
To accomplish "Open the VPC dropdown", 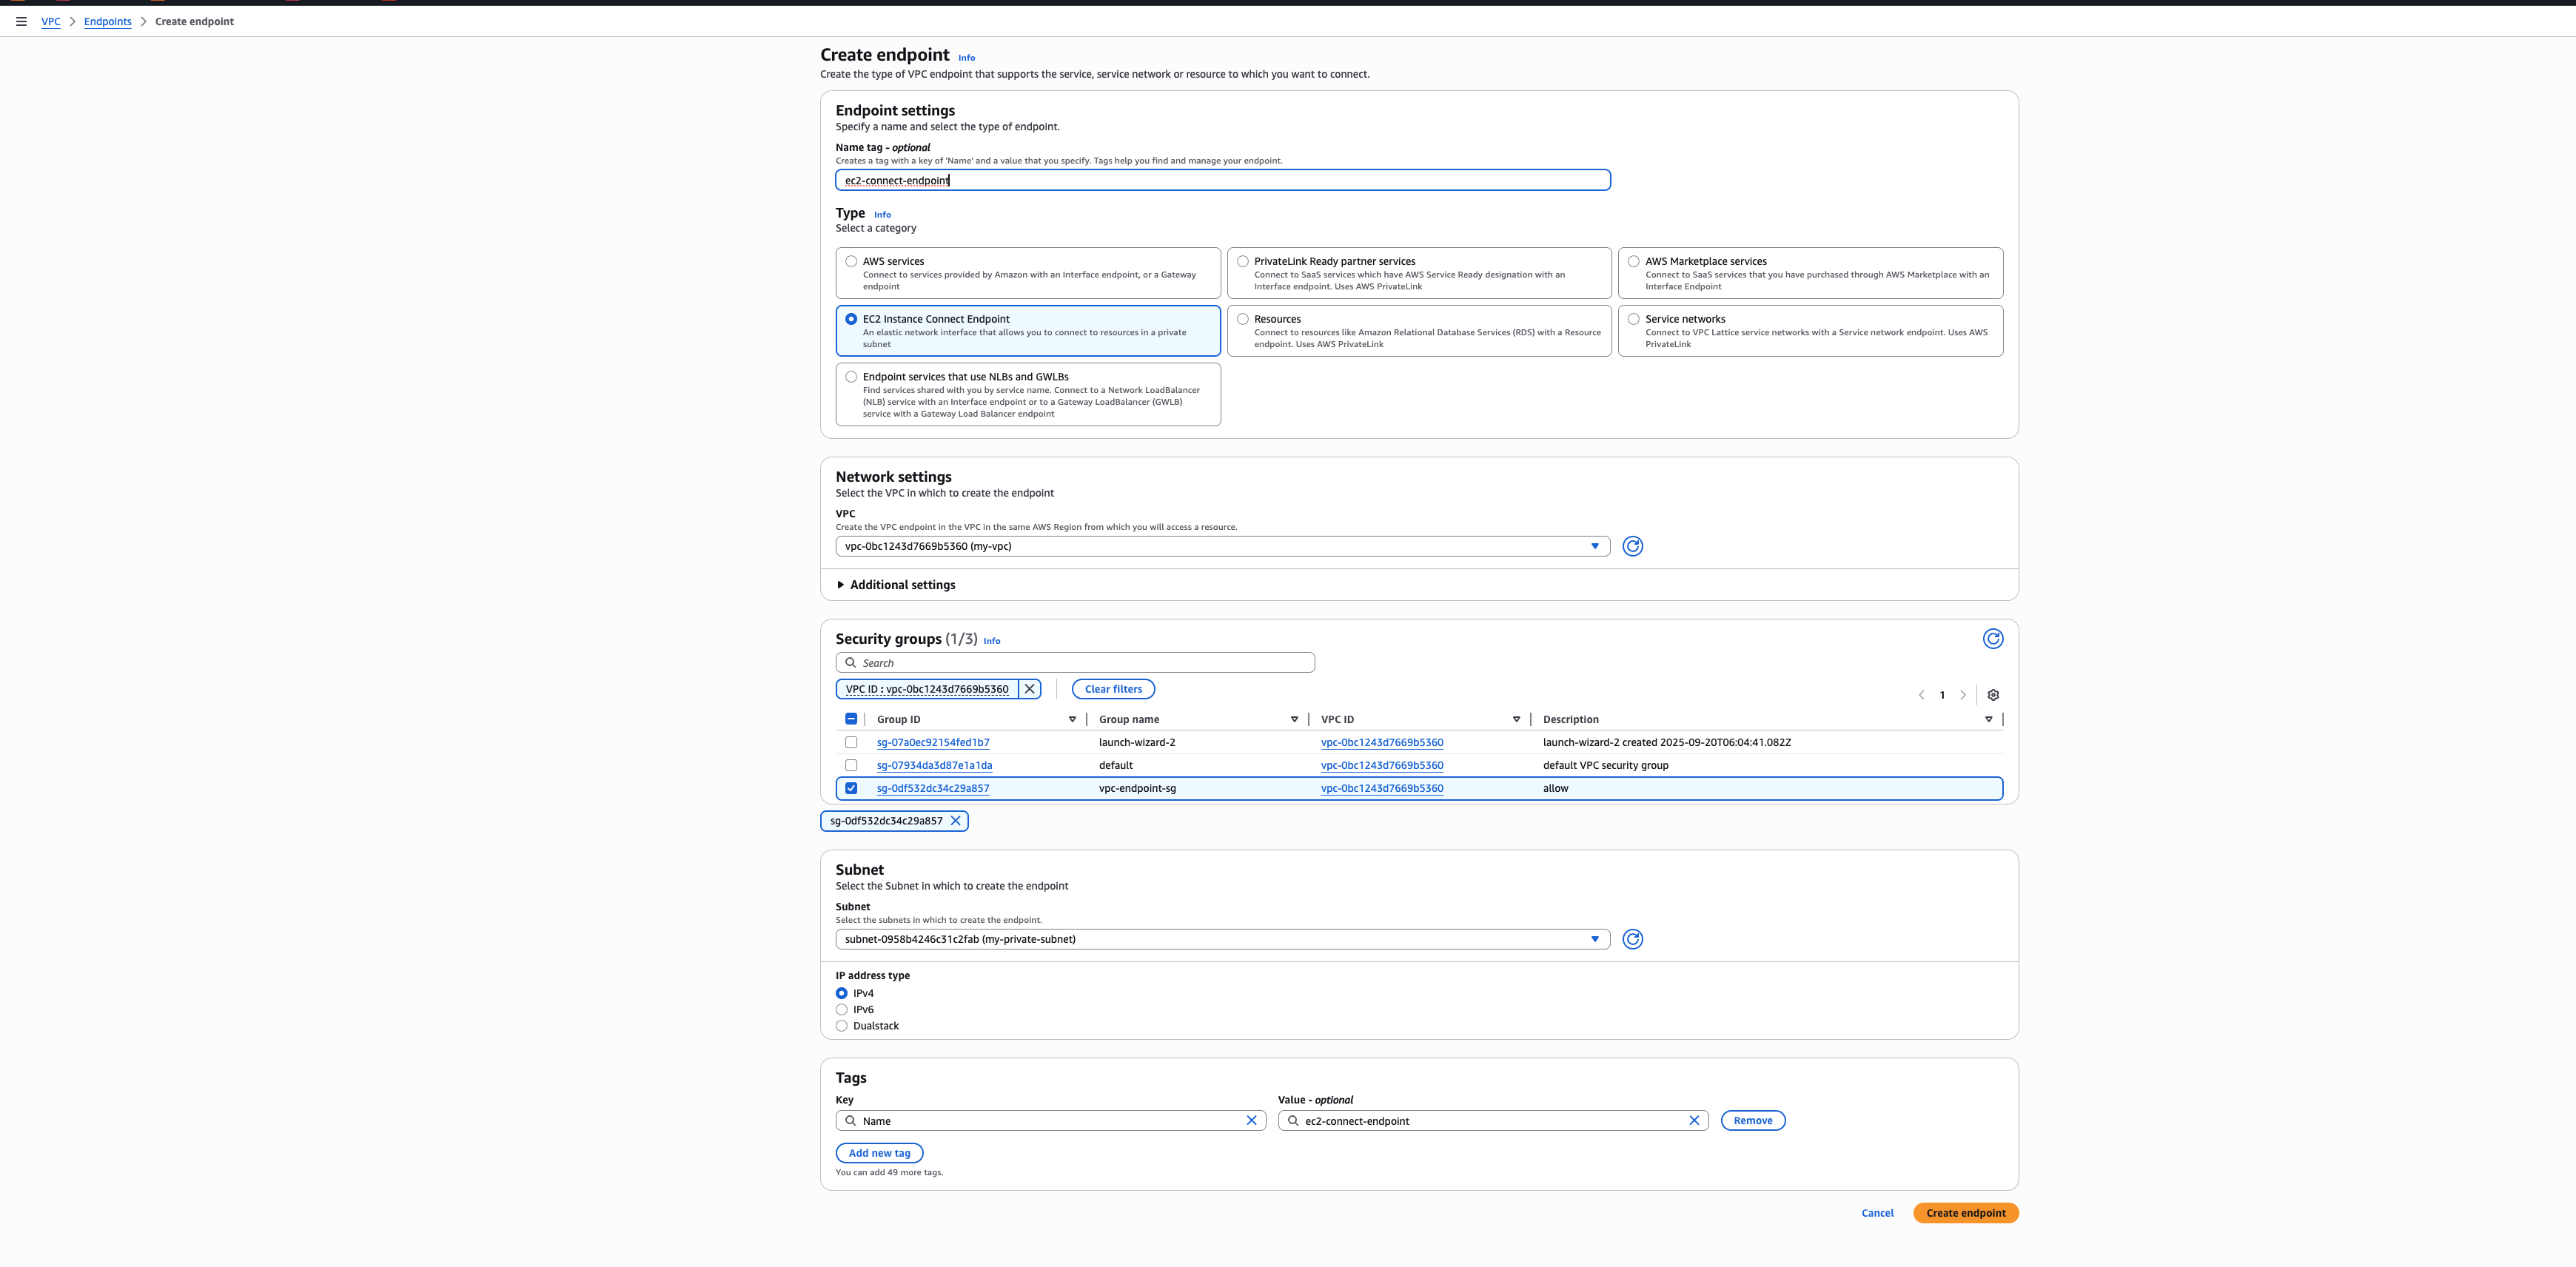I will point(1222,546).
